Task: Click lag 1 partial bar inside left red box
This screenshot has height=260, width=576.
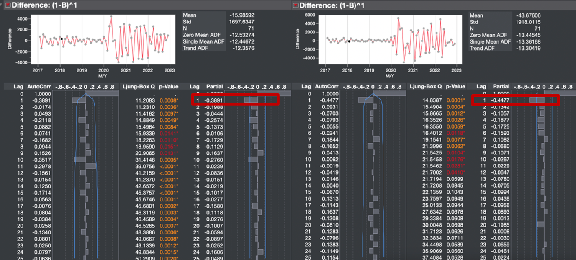Action: [251, 100]
